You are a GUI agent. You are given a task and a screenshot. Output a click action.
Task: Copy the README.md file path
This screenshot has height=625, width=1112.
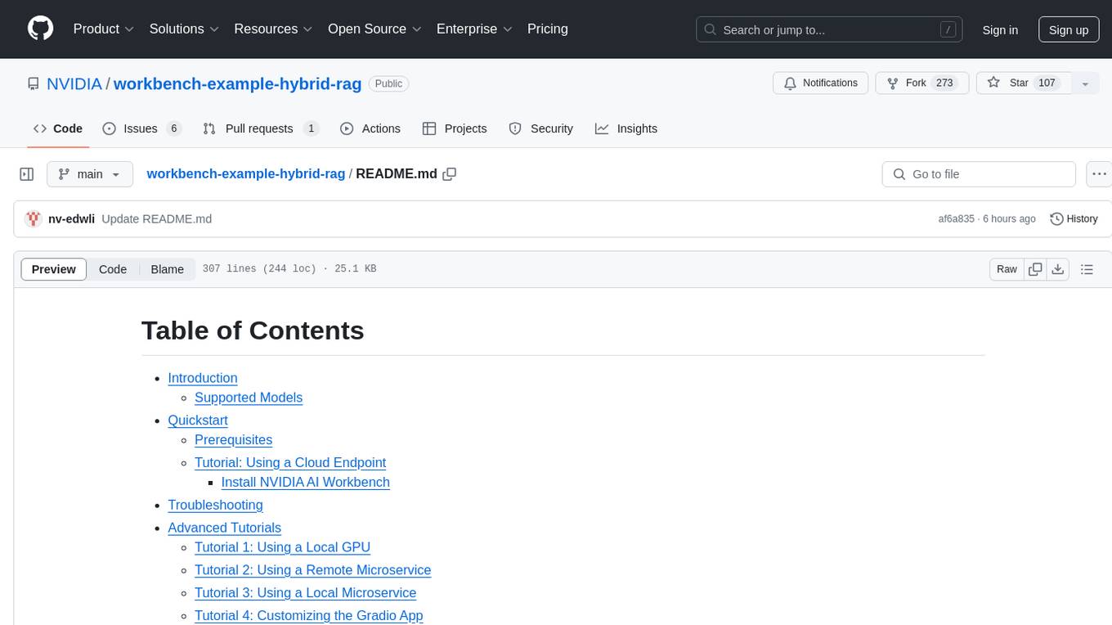coord(449,174)
